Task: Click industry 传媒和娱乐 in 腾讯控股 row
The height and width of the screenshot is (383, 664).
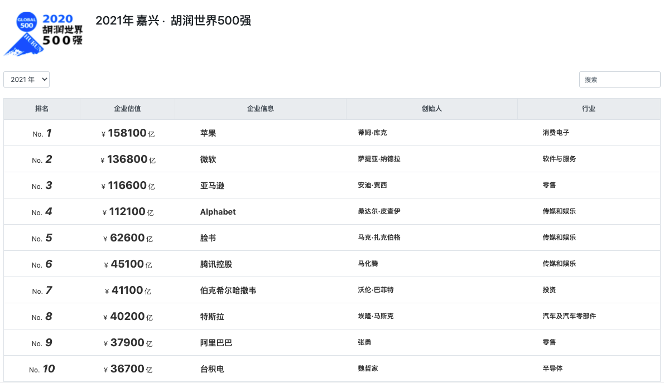Action: (560, 264)
